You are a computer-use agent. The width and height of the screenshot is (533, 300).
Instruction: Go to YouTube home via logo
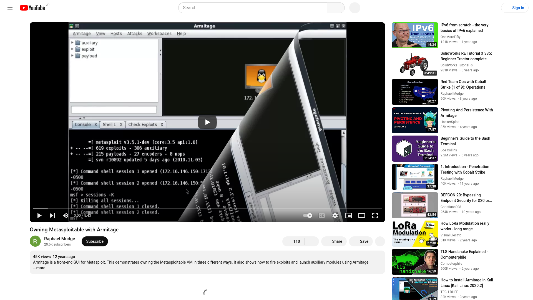click(x=32, y=8)
